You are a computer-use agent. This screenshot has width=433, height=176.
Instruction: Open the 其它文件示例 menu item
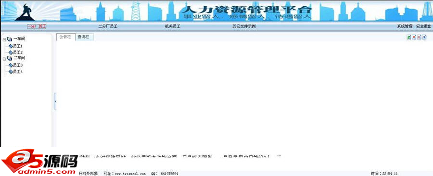244,26
